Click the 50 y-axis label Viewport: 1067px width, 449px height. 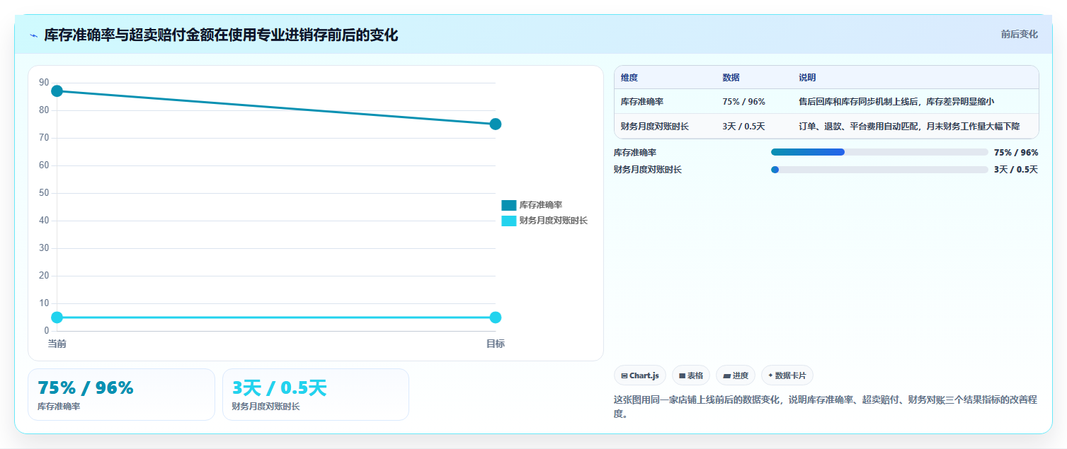coord(44,193)
